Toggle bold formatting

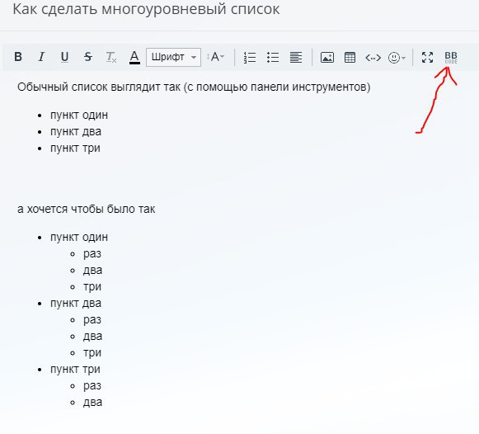18,57
